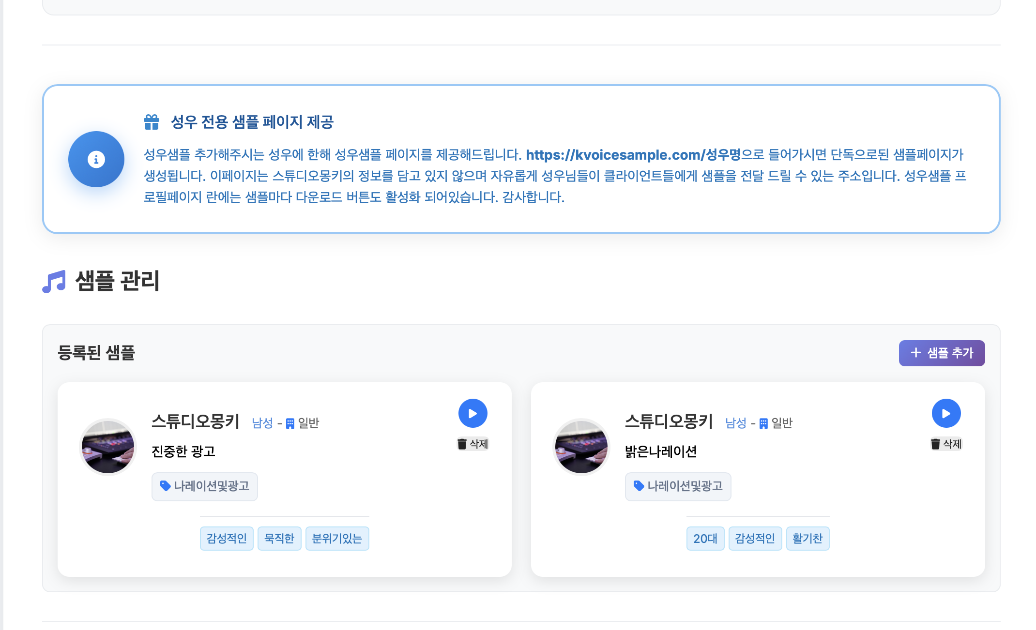Click the plus icon inside the 샘플 추가 button
1036x630 pixels.
click(x=915, y=353)
